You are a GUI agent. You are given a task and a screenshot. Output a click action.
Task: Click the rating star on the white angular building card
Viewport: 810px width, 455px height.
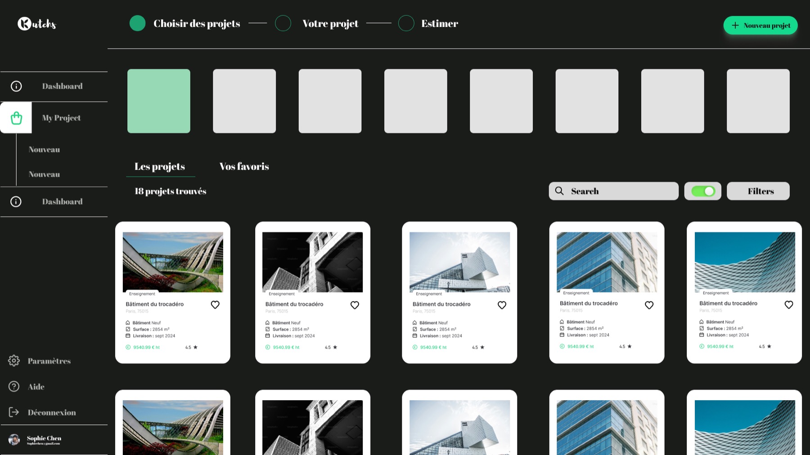482,347
